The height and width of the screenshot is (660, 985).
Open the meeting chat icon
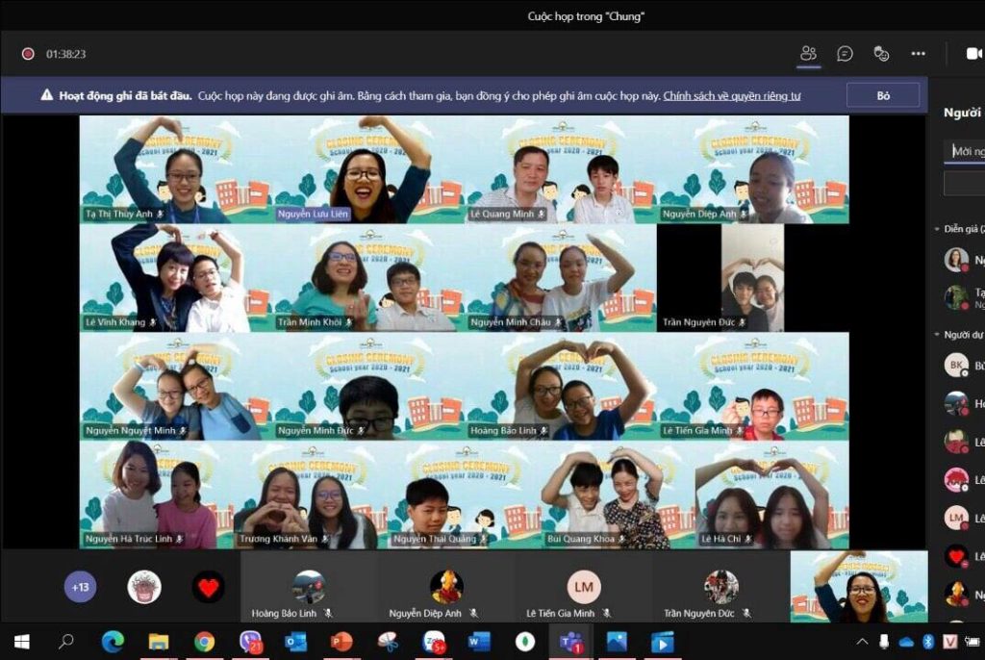click(845, 54)
